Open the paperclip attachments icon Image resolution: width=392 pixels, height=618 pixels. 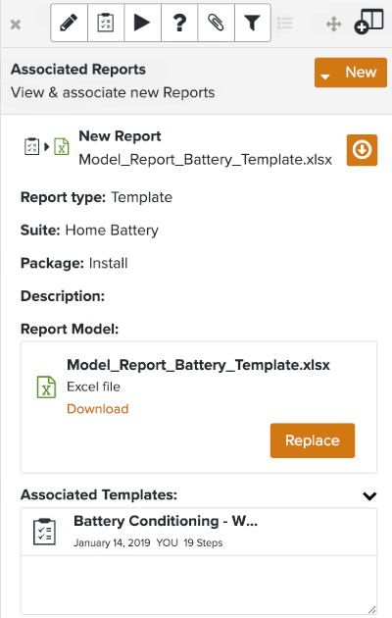pyautogui.click(x=216, y=23)
